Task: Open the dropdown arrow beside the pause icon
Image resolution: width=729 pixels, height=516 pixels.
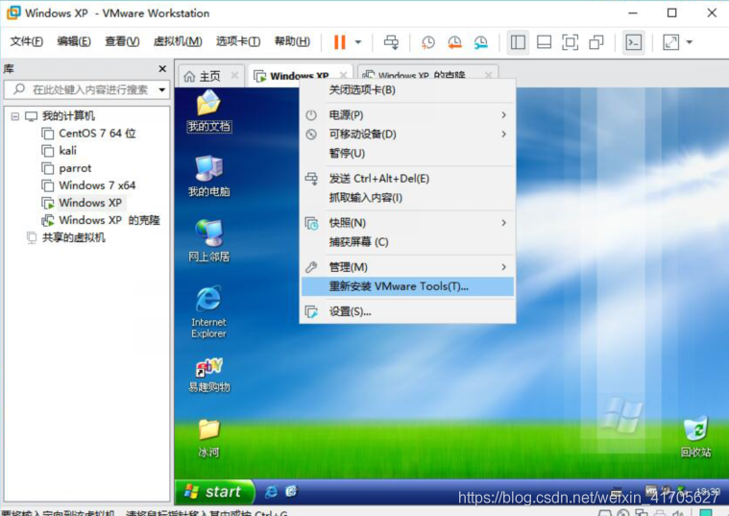Action: [358, 42]
